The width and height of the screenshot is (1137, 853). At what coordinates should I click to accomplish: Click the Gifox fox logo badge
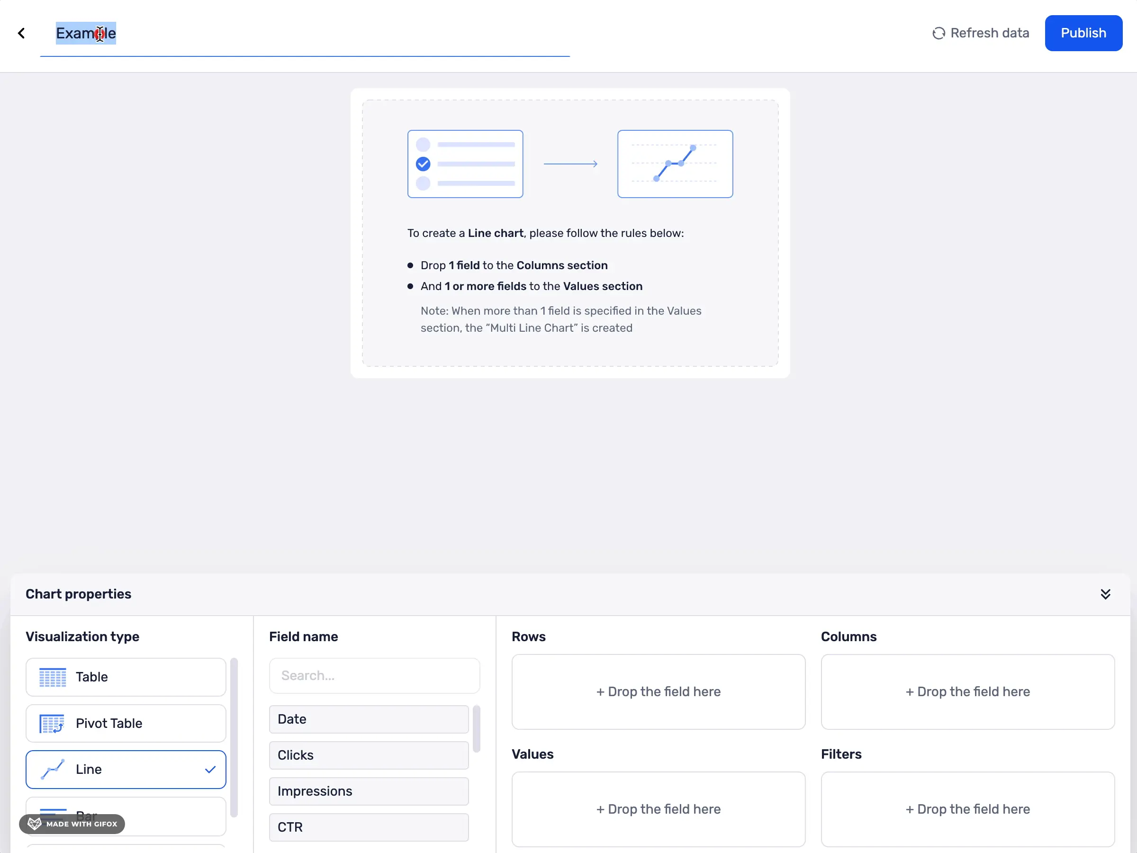point(35,824)
